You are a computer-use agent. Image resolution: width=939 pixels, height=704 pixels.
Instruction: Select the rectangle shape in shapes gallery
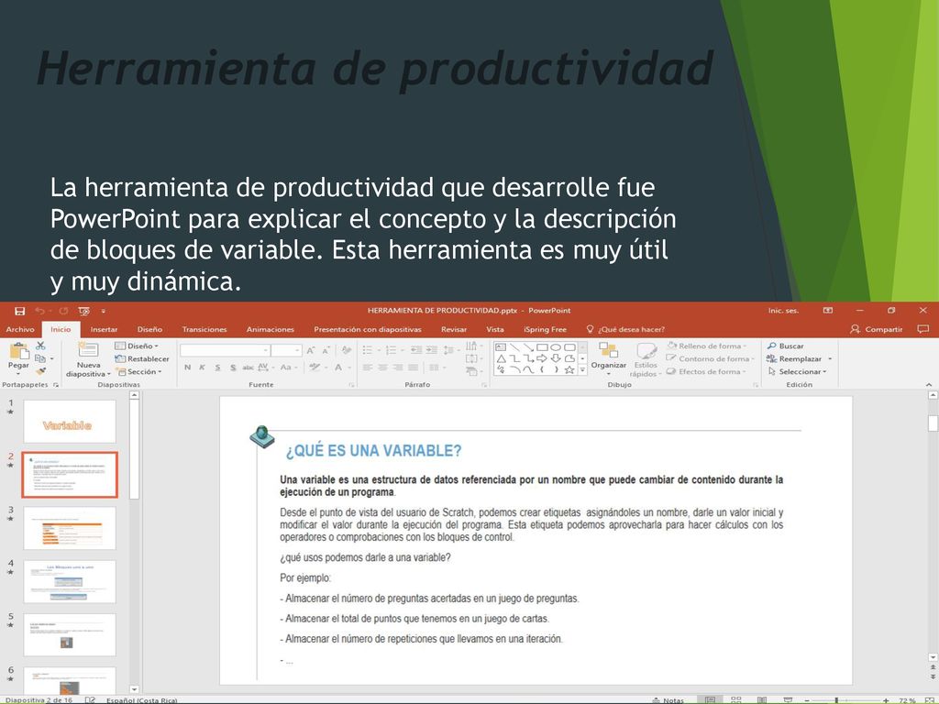pyautogui.click(x=542, y=347)
